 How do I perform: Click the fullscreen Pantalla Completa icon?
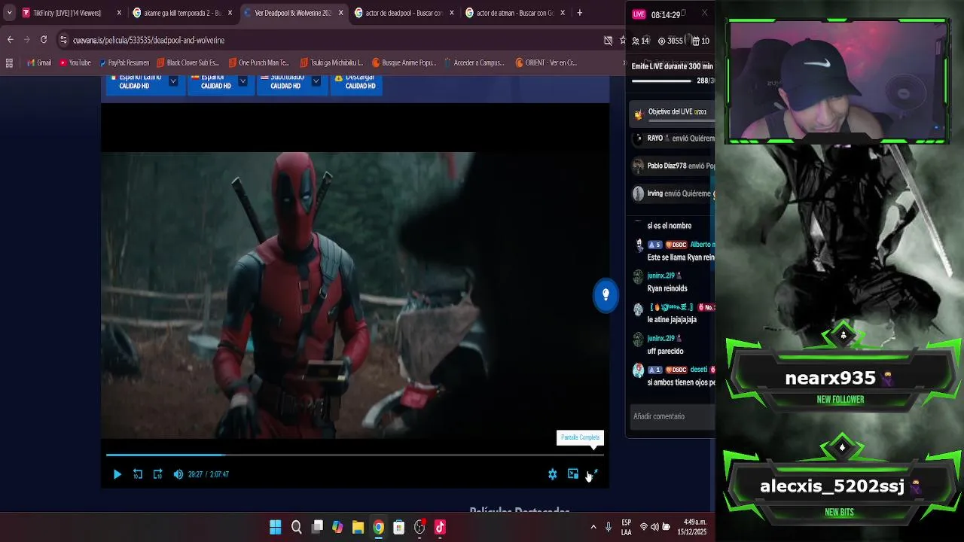pyautogui.click(x=593, y=473)
